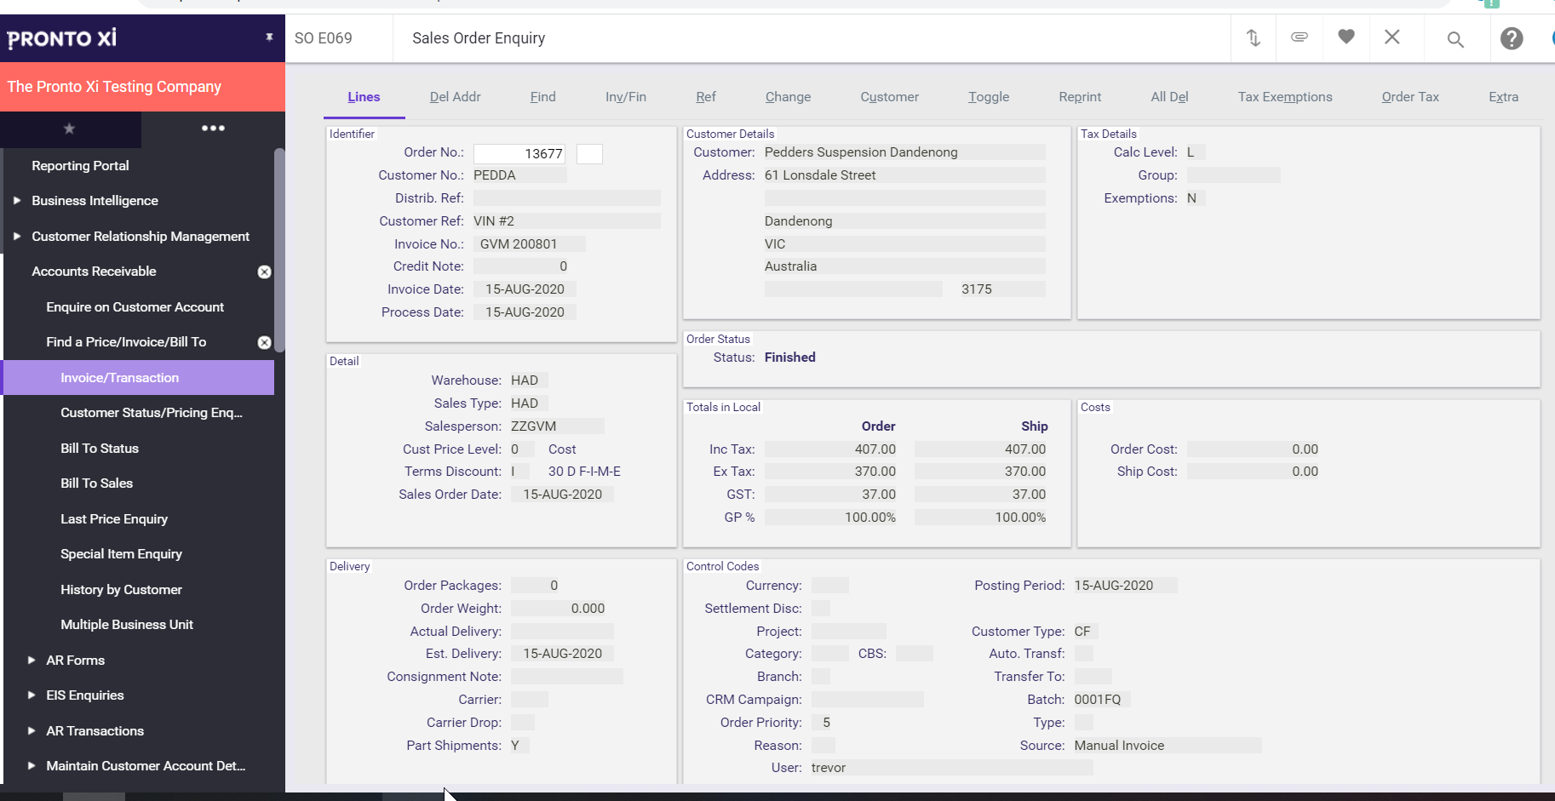
Task: Open Bill To Sales menu item
Action: [96, 483]
